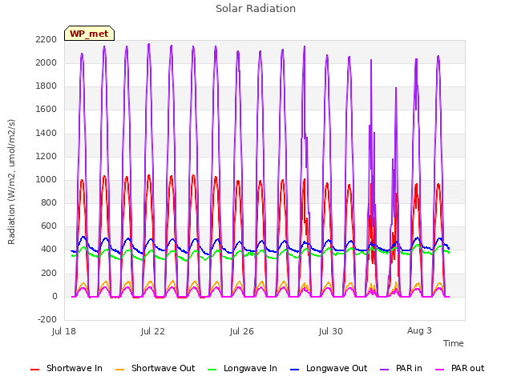Image resolution: width=513 pixels, height=384 pixels.
Task: Click the 400 y-axis tick label
Action: pos(49,250)
